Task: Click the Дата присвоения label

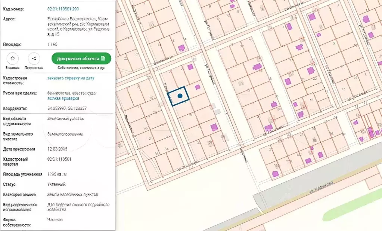Action: 19,149
